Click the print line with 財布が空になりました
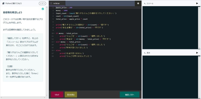The width and height of the screenshot is (201, 99). click(x=74, y=48)
